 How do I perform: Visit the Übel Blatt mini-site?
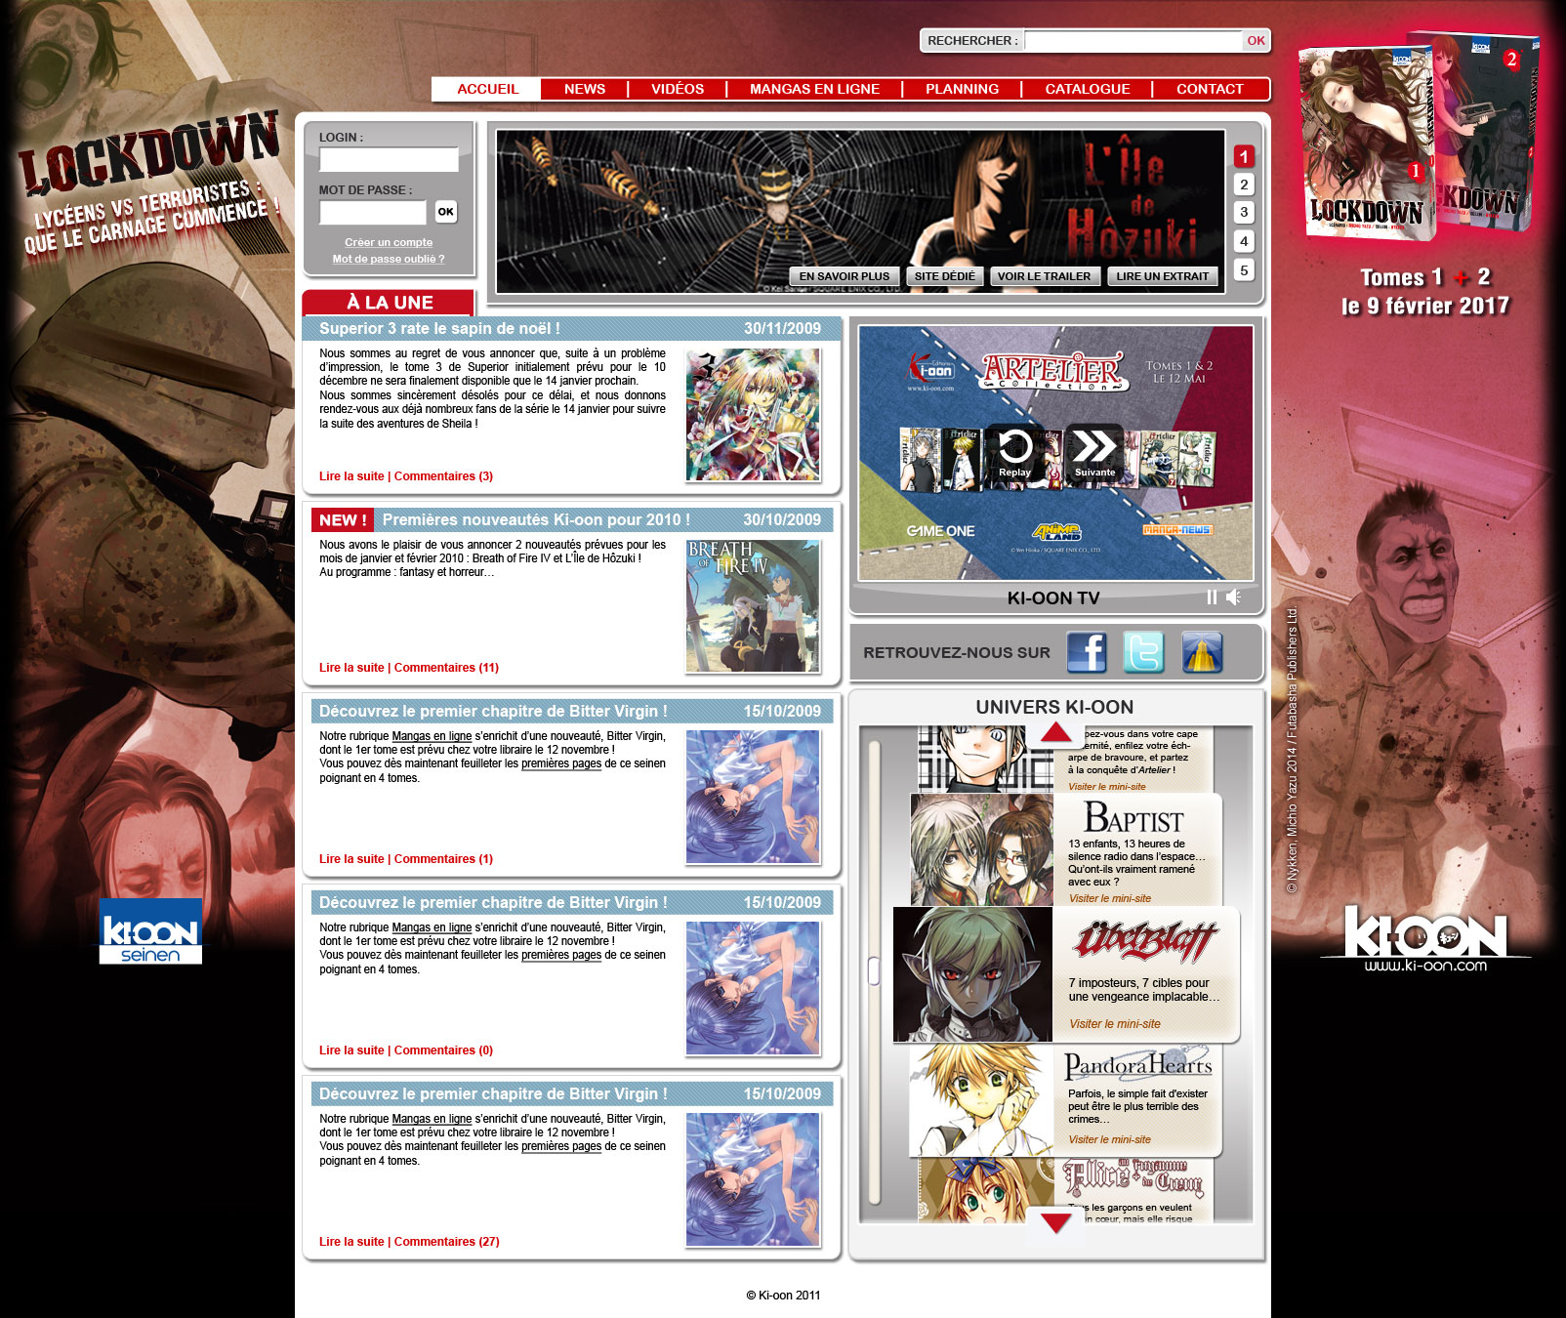click(x=1115, y=1024)
